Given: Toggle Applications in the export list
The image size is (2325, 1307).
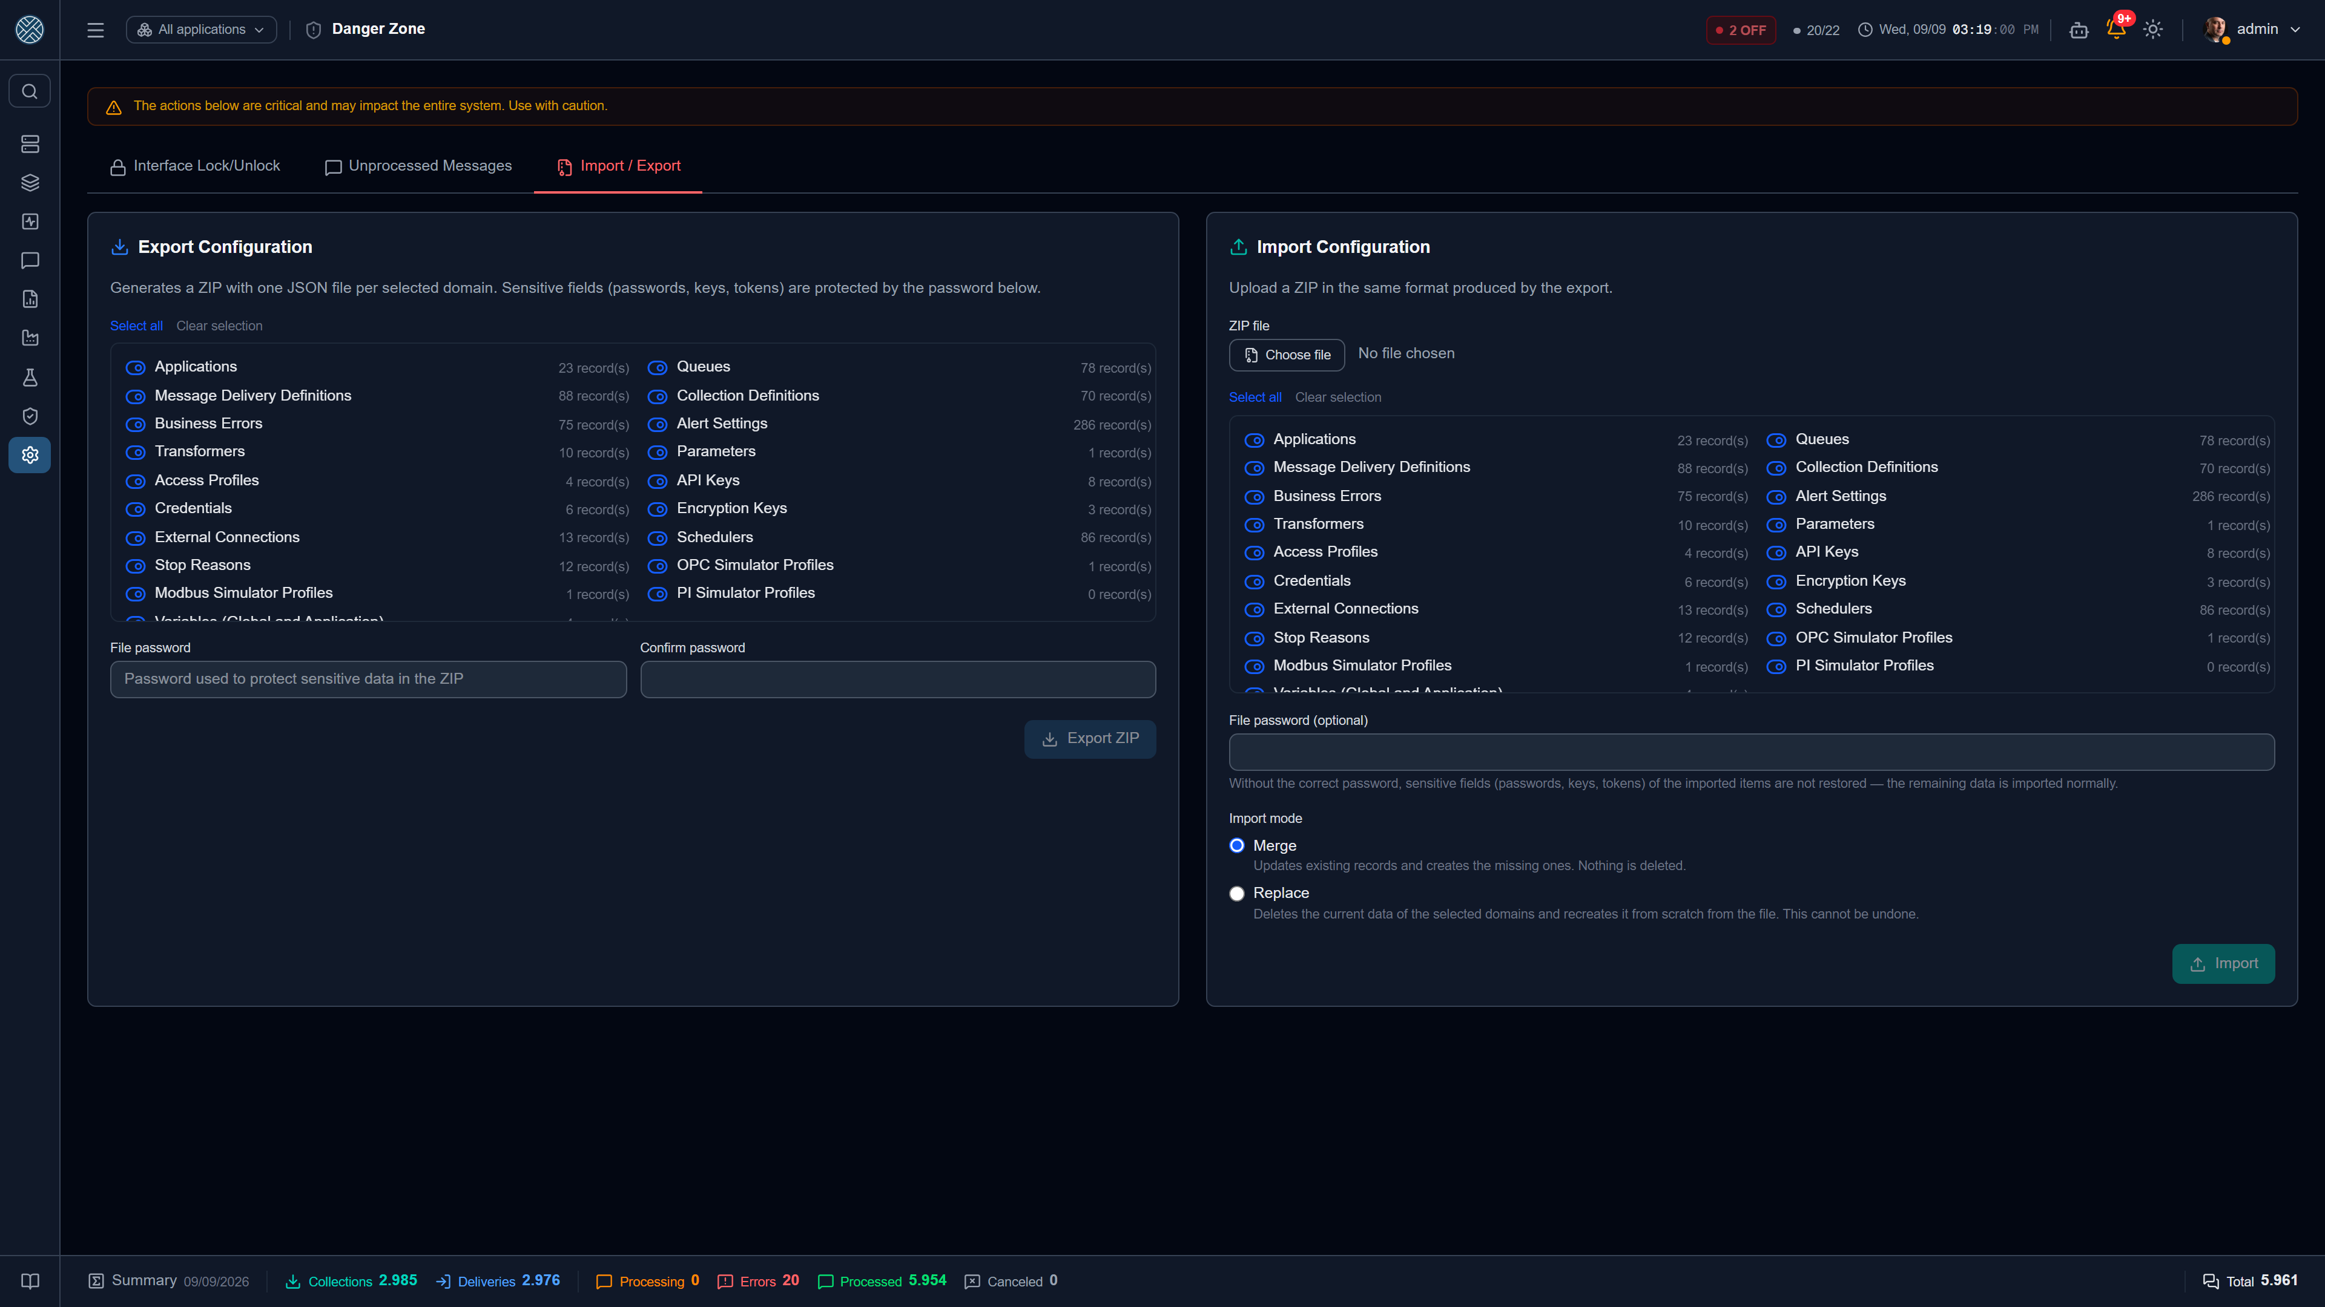Looking at the screenshot, I should click(134, 368).
